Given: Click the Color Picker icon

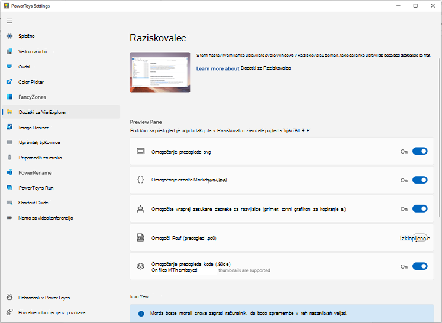Looking at the screenshot, I should pyautogui.click(x=9, y=82).
